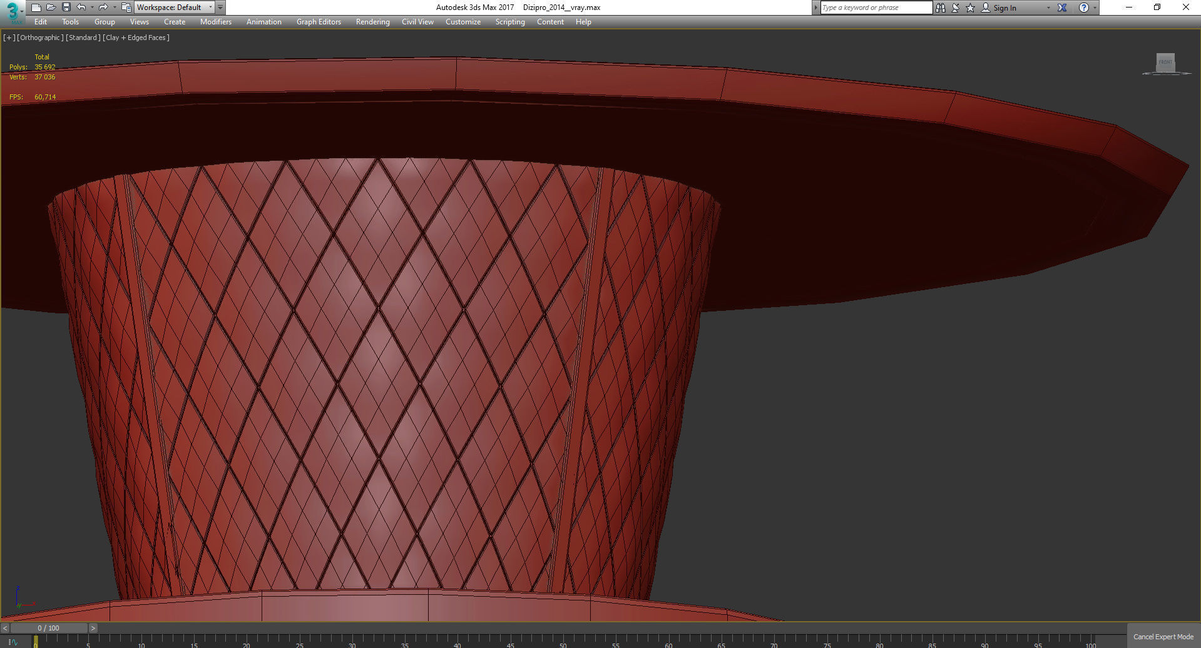This screenshot has width=1201, height=648.
Task: Open Communication Center satellite icon
Action: [955, 8]
